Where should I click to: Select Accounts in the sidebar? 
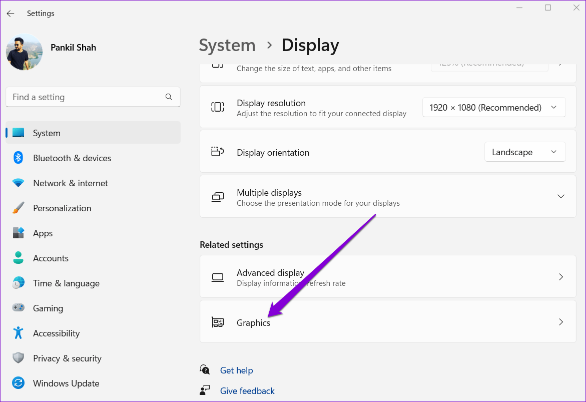(51, 258)
